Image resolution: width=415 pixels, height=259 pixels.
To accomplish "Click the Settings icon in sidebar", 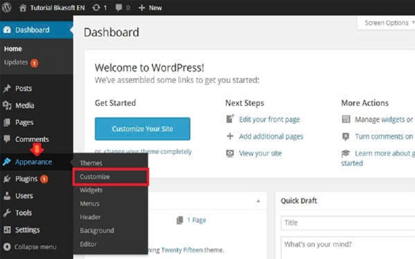I will point(7,230).
